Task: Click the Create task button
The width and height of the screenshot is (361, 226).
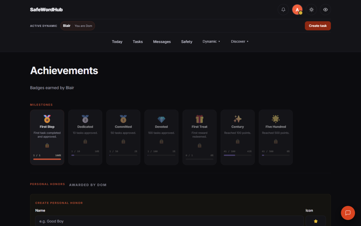Action: (318, 26)
